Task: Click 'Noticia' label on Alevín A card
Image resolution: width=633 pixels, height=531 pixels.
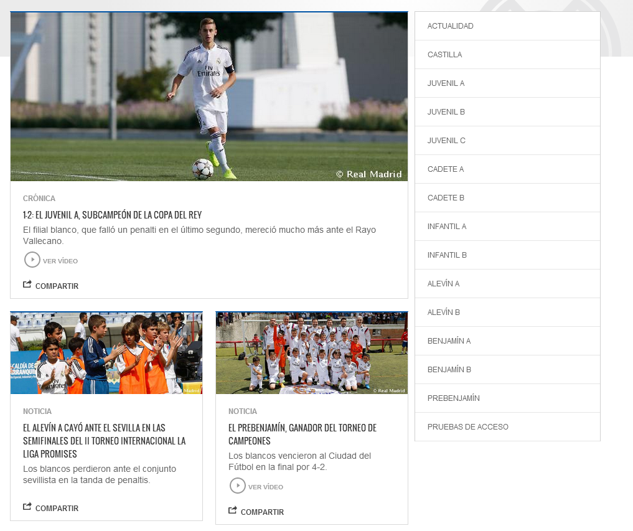Action: pyautogui.click(x=37, y=411)
